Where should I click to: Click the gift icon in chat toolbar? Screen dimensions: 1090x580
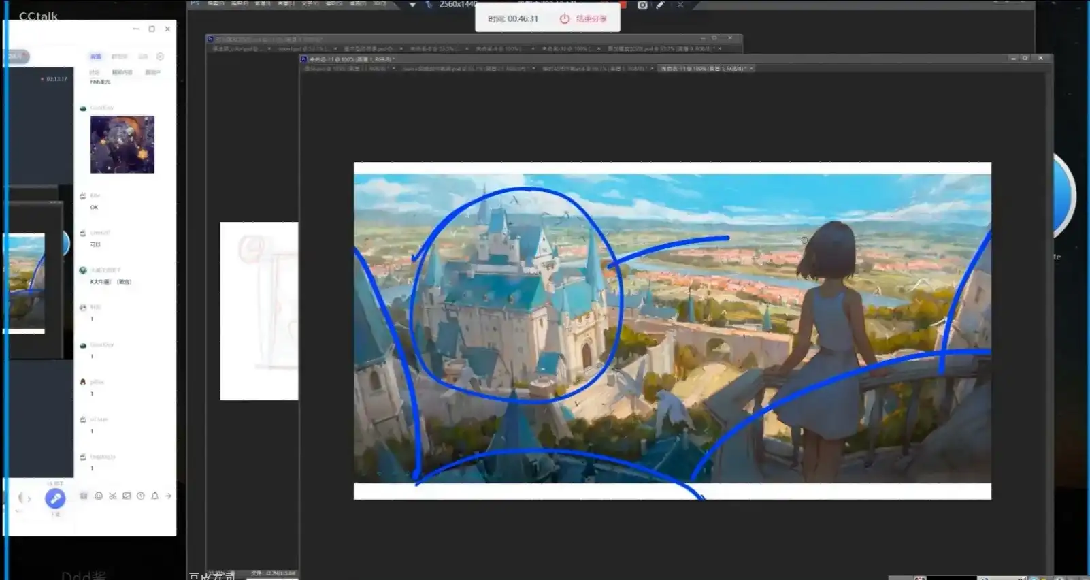[84, 496]
